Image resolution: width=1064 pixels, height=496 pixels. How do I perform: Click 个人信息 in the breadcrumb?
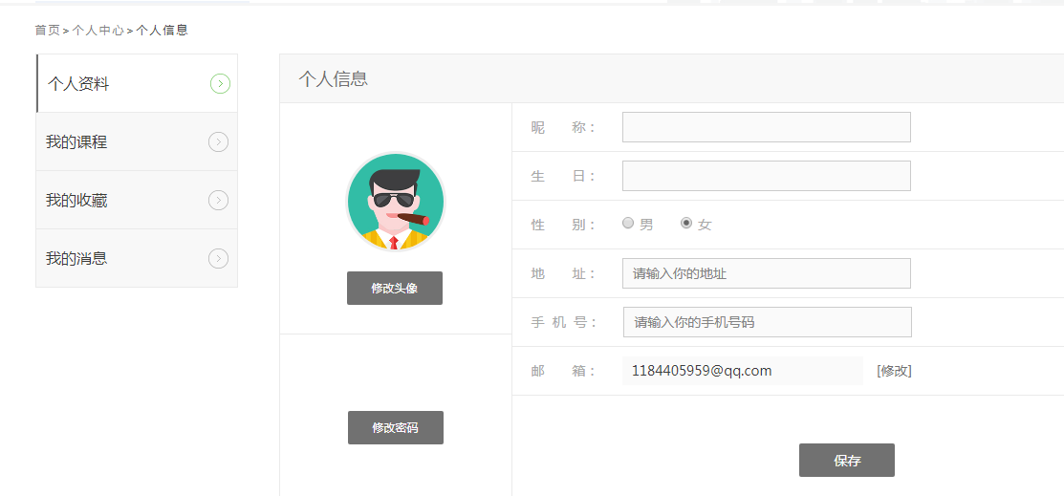163,30
